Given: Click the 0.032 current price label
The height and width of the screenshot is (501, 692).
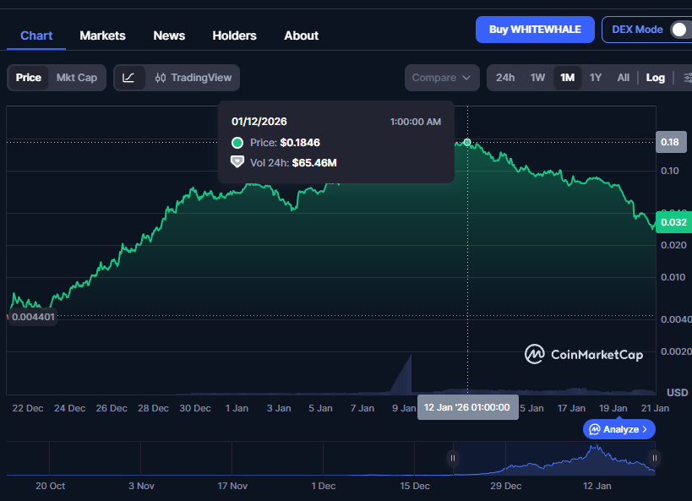Looking at the screenshot, I should coord(673,222).
